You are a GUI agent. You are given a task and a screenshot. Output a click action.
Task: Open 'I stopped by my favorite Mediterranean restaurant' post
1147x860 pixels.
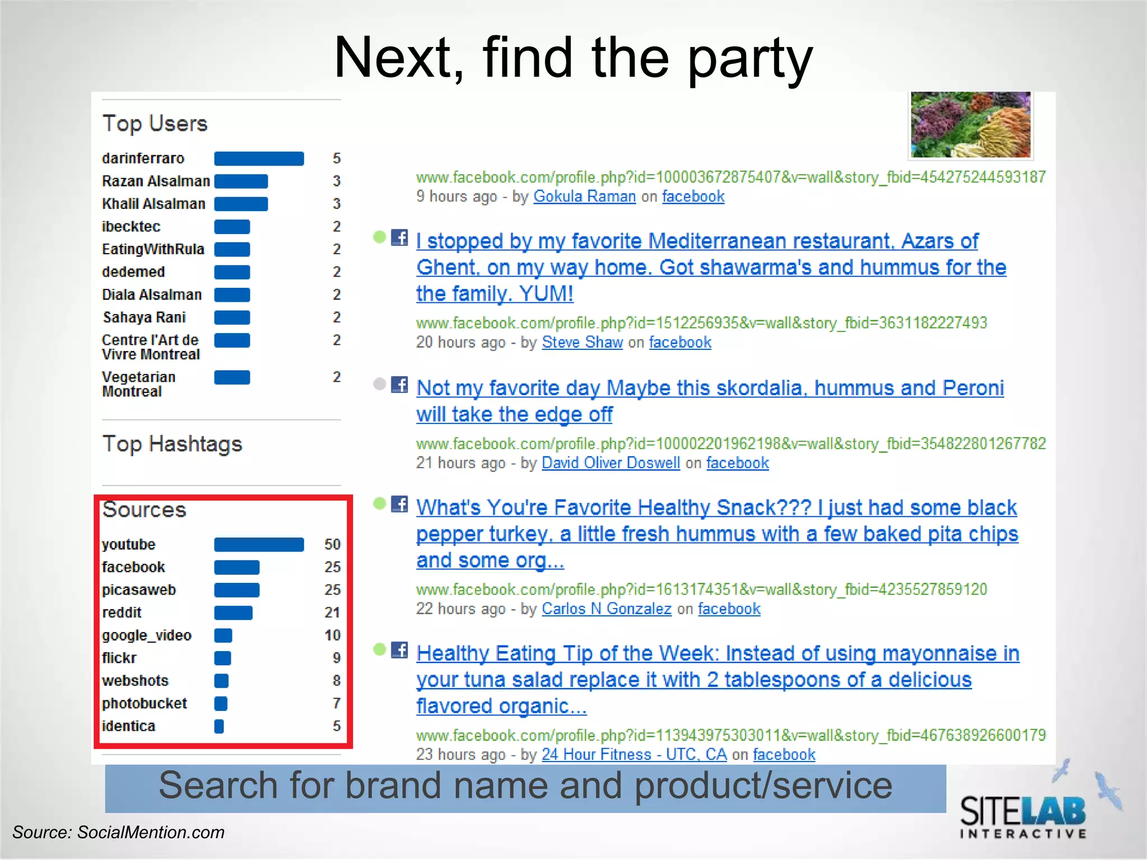(x=711, y=267)
